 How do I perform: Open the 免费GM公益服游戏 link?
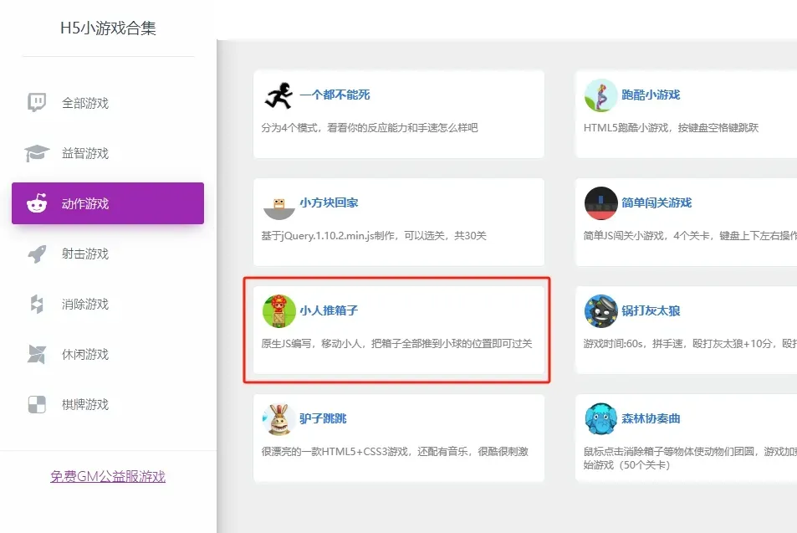[x=108, y=477]
